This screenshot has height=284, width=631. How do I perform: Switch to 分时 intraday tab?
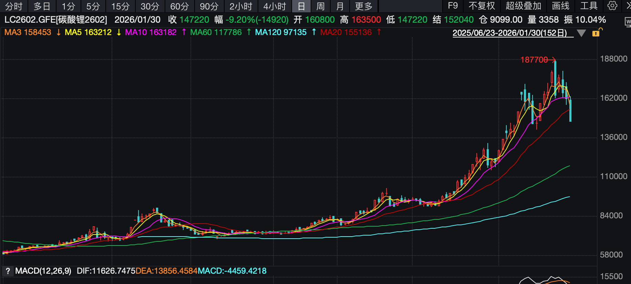14,6
